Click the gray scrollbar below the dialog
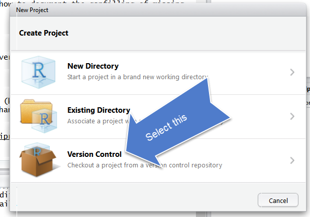310x217 pixels. click(x=201, y=214)
